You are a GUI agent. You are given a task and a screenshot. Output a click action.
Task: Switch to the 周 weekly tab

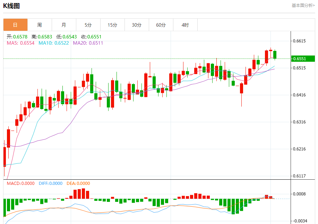[x=40, y=25]
